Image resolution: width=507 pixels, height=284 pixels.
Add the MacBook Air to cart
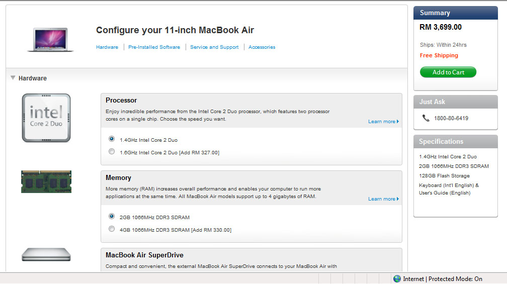coord(448,72)
